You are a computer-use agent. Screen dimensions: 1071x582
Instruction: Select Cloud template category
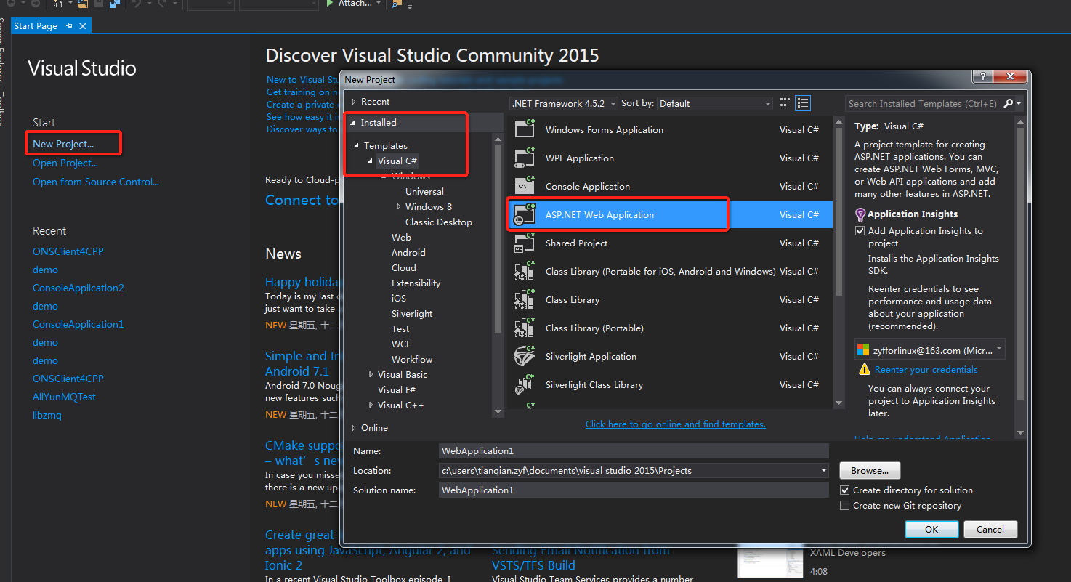404,267
